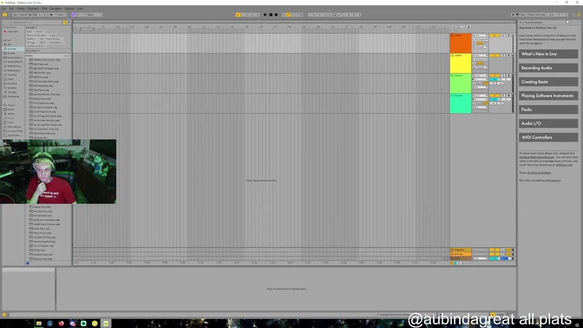Viewport: 583px width, 328px height.
Task: Click the 1 MIDI orange track color header
Action: tap(460, 43)
